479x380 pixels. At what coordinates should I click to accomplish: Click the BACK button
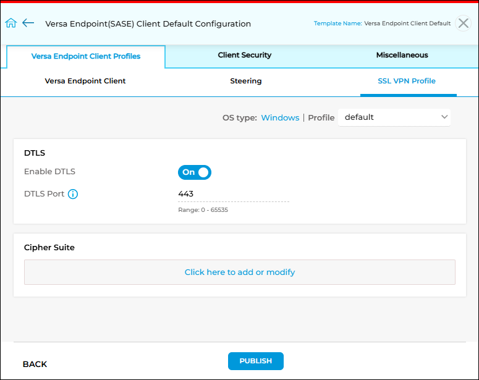[x=35, y=364]
